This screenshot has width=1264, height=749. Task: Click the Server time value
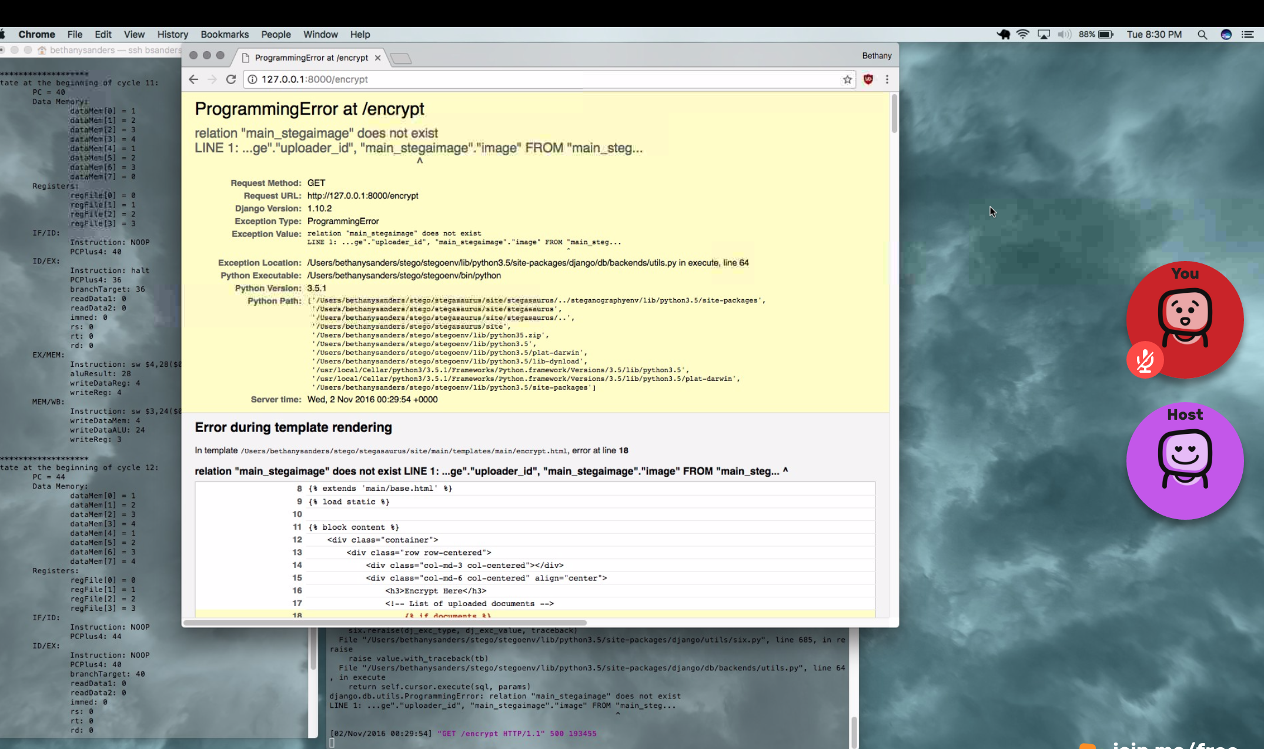(372, 400)
